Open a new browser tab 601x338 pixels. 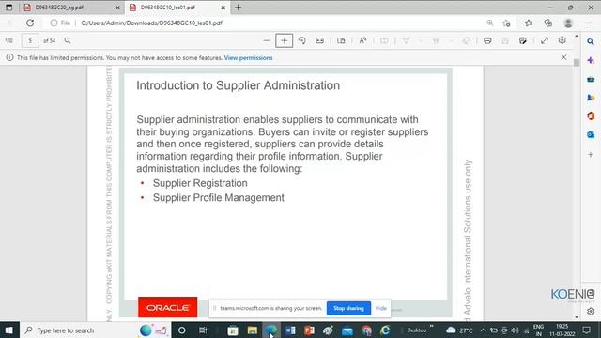point(238,8)
